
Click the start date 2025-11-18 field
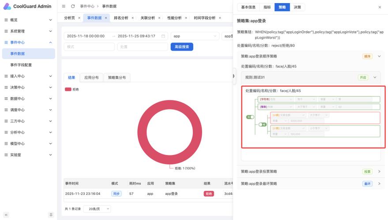tap(86, 36)
